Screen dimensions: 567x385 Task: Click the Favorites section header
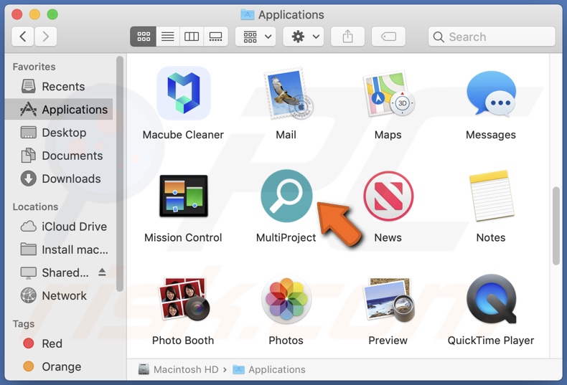click(34, 67)
